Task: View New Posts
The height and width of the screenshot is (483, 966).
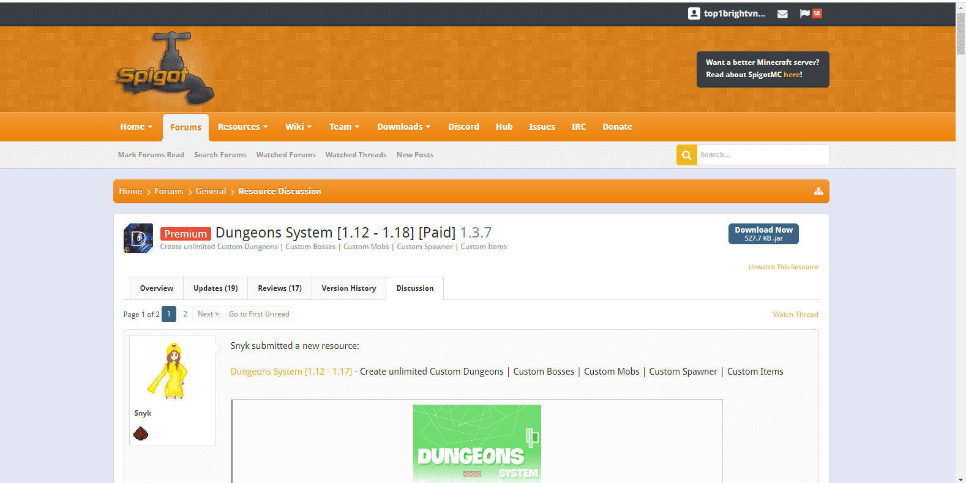Action: 415,155
